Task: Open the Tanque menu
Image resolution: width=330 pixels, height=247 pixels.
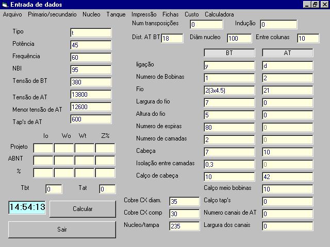Action: (116, 14)
